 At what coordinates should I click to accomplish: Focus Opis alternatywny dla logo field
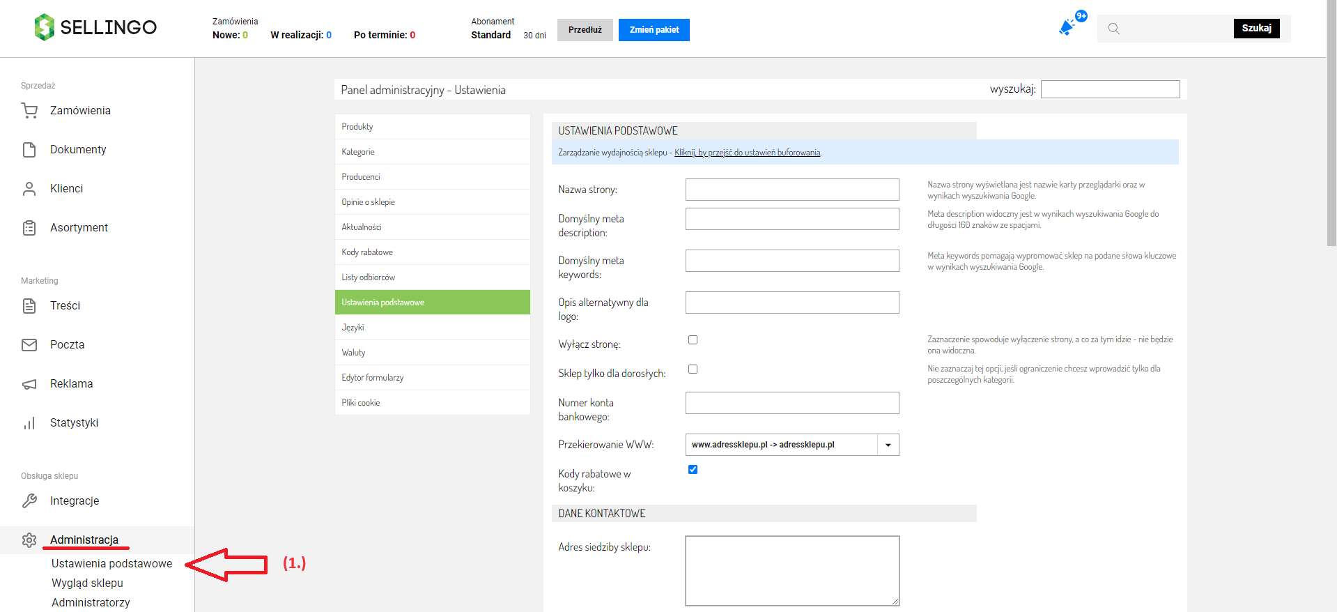click(x=792, y=303)
